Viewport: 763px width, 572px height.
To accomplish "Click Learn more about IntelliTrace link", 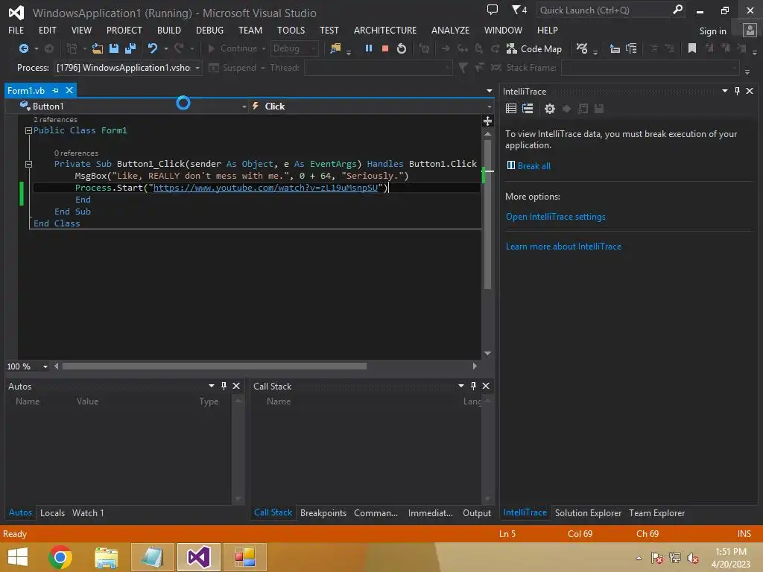I will [563, 247].
